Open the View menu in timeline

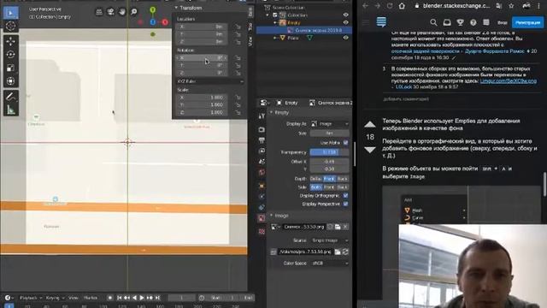pyautogui.click(x=73, y=298)
